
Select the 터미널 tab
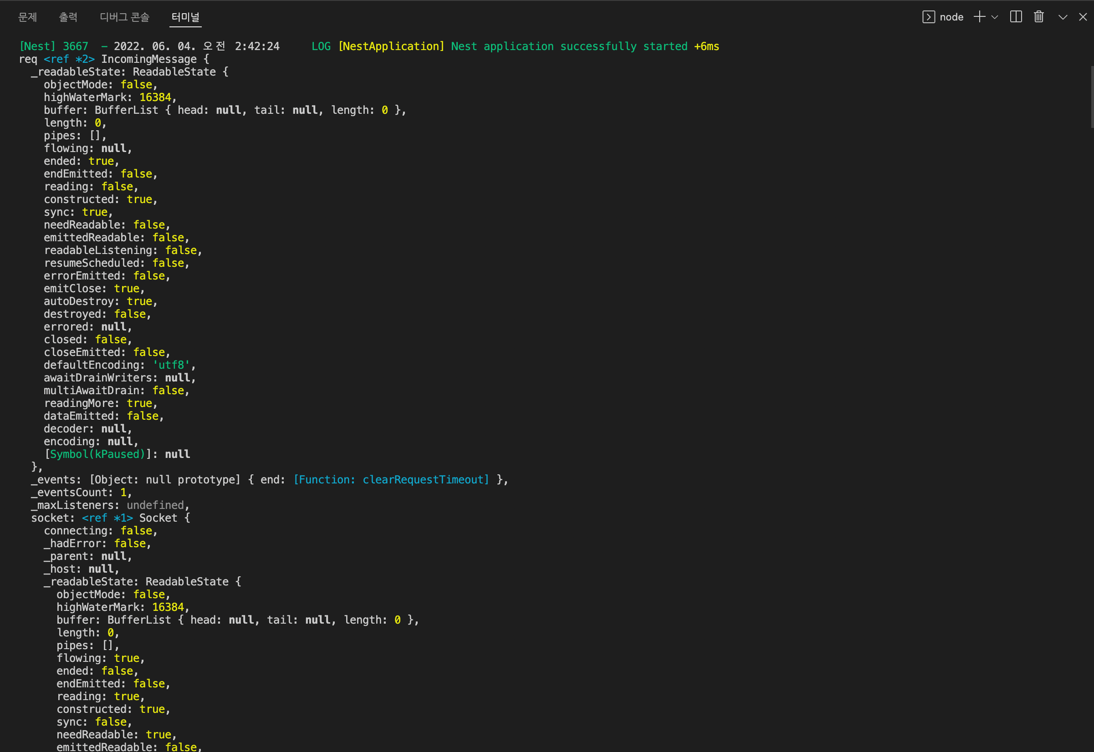coord(185,17)
